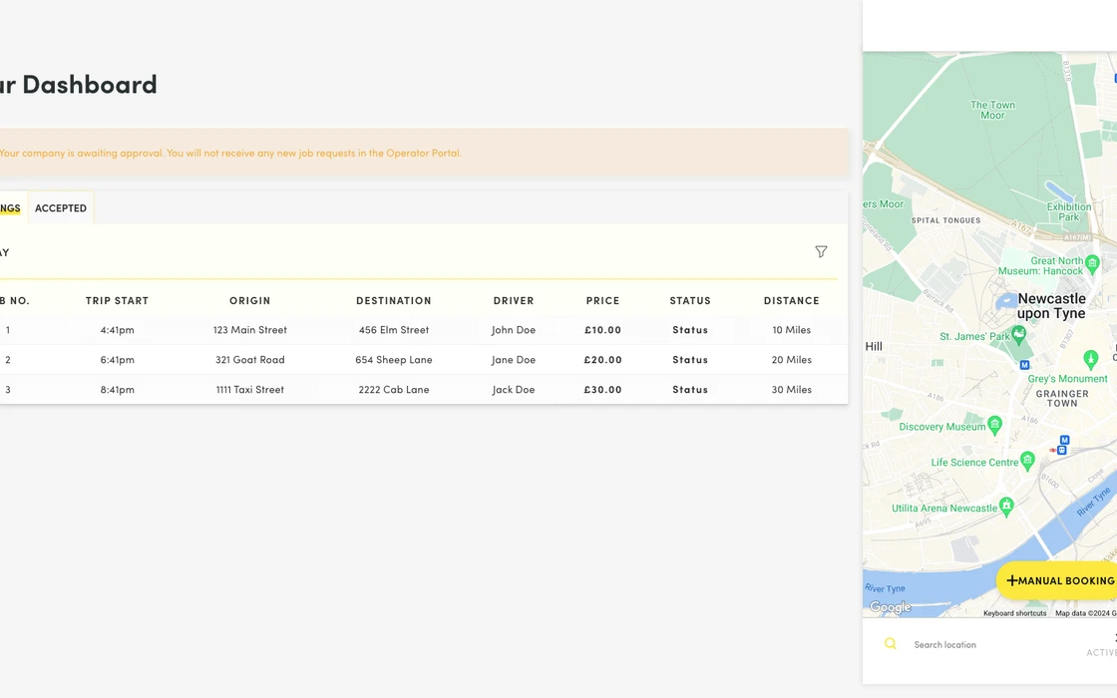This screenshot has width=1117, height=698.
Task: Click the search magnifier icon below map
Action: [890, 644]
